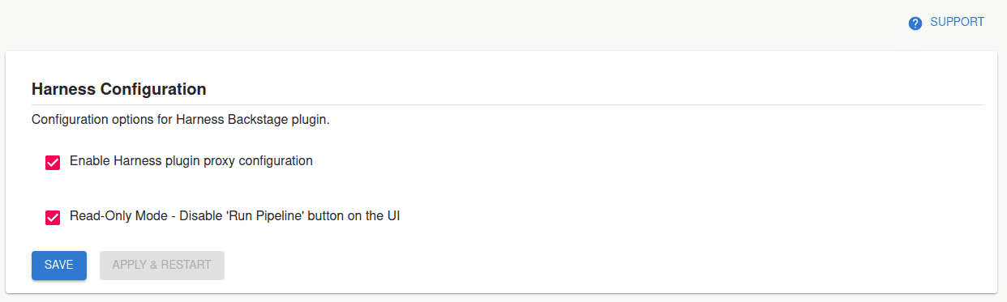Open the SUPPORT link
The height and width of the screenshot is (302, 1007).
pyautogui.click(x=946, y=23)
